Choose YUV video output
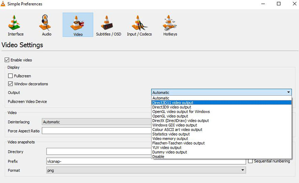Image resolution: width=299 pixels, height=183 pixels. [x=221, y=148]
